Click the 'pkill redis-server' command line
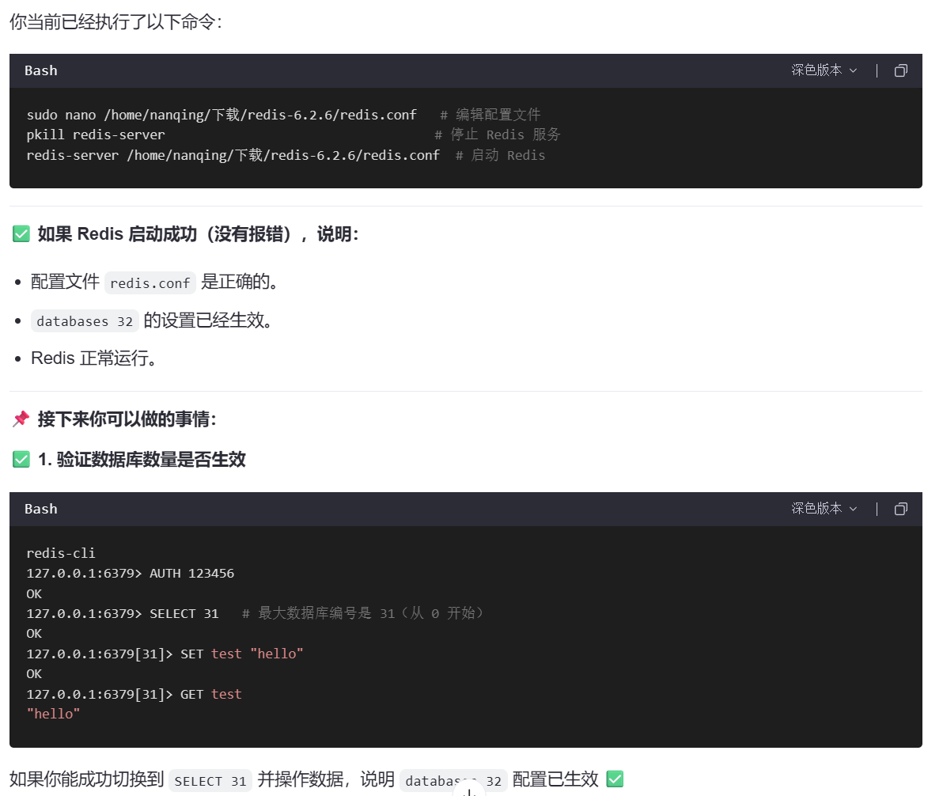The width and height of the screenshot is (943, 796). (x=96, y=135)
